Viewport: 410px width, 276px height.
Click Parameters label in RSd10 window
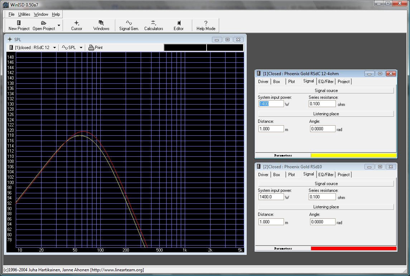[283, 248]
